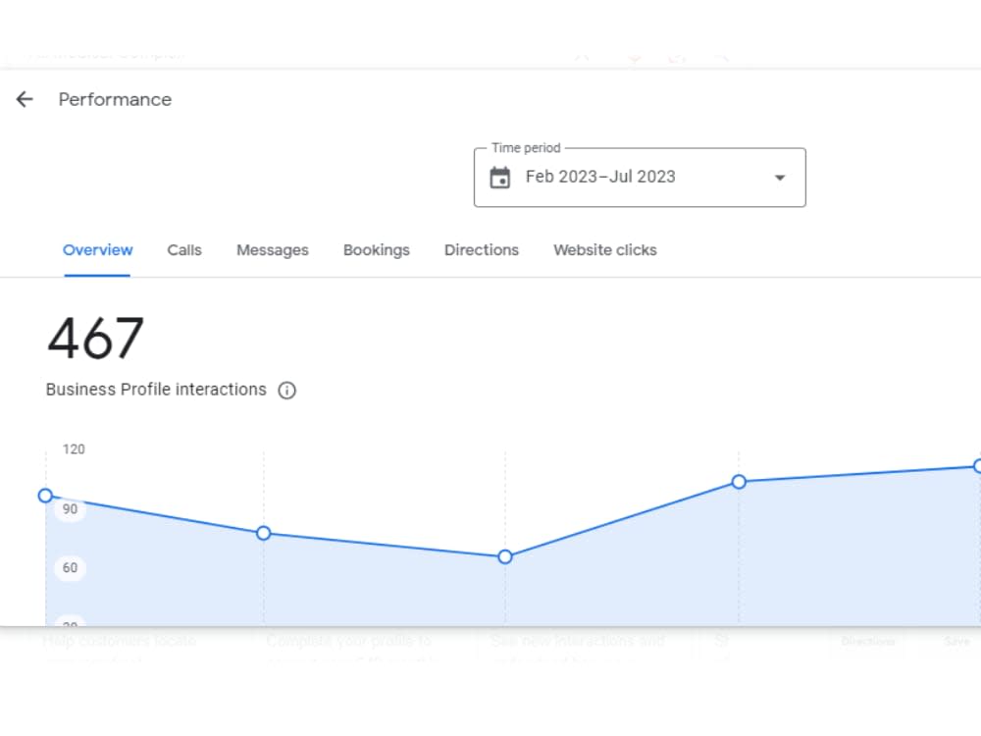Screen dimensions: 981x736
Task: Select the rightmost chart data point
Action: click(x=976, y=466)
